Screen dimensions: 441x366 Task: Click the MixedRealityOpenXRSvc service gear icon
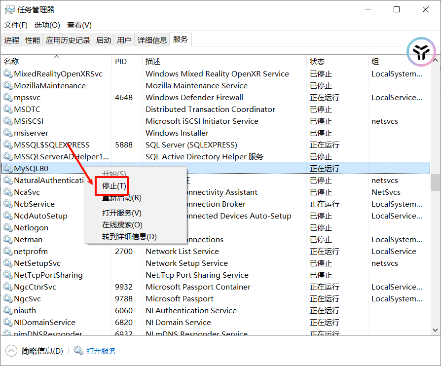(x=8, y=73)
